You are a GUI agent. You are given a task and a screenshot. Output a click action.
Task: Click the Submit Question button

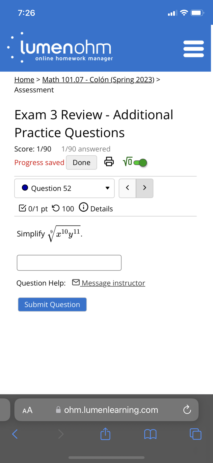pyautogui.click(x=52, y=304)
